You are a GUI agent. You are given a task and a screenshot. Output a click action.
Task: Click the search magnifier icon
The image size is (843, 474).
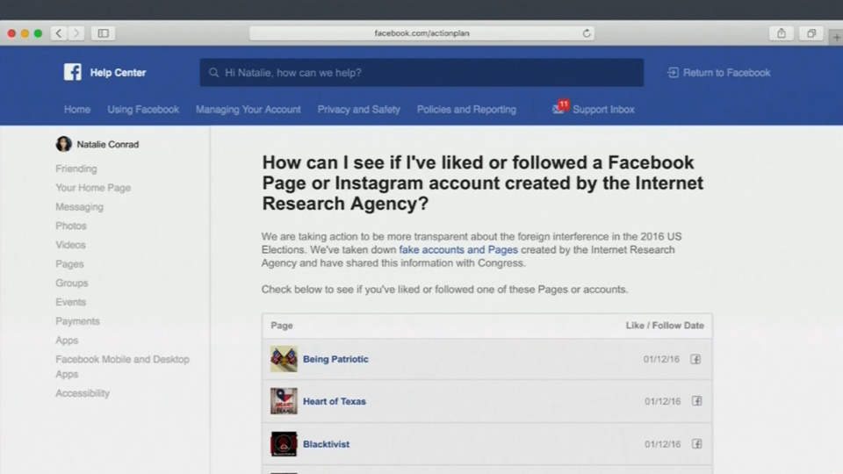(x=214, y=73)
